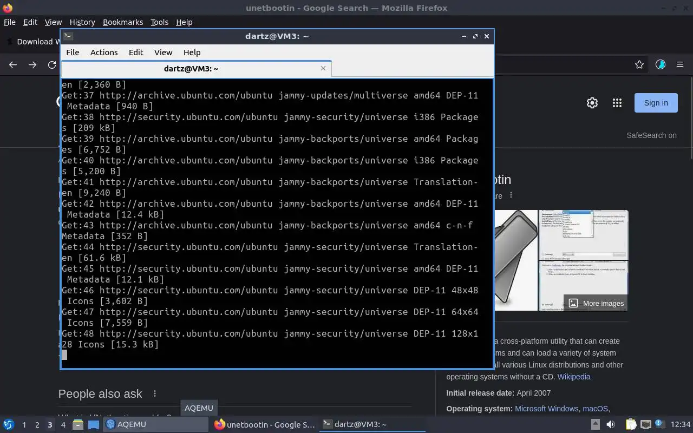693x433 pixels.
Task: Open the terminal File menu
Action: [73, 53]
